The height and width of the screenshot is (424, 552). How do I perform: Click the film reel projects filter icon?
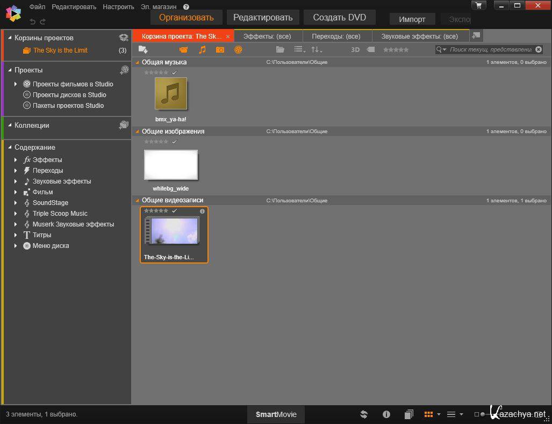238,49
